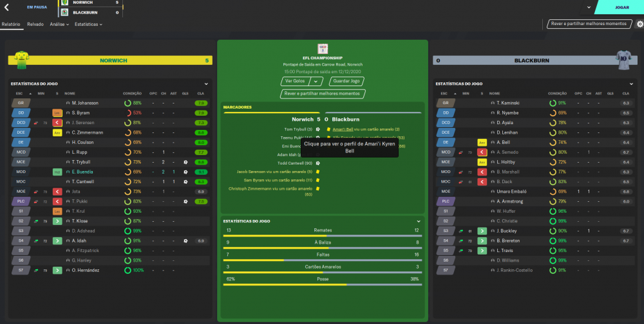Click the GR position badge for M. Johansson
The image size is (644, 324).
[21, 103]
